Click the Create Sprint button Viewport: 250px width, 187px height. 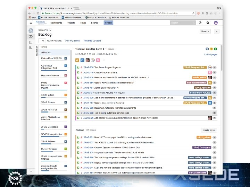[209, 130]
